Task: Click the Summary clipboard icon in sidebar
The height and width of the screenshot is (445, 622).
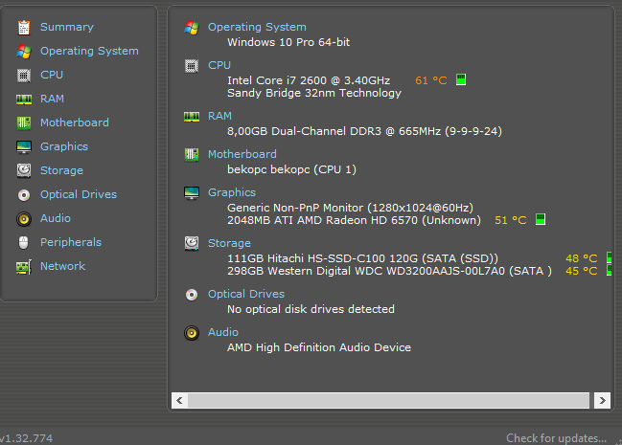Action: [24, 28]
